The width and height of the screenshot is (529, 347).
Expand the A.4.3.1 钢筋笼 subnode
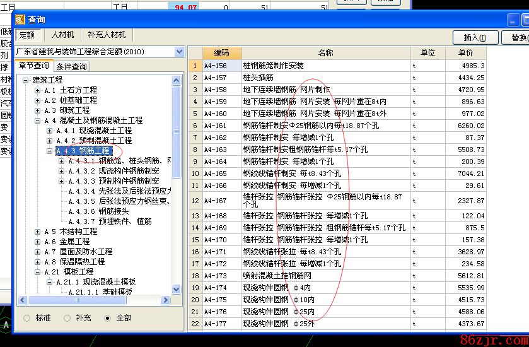[62, 161]
